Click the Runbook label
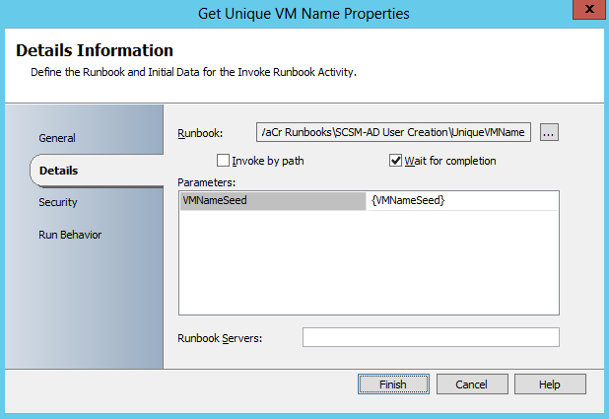Image resolution: width=609 pixels, height=419 pixels. tap(200, 133)
